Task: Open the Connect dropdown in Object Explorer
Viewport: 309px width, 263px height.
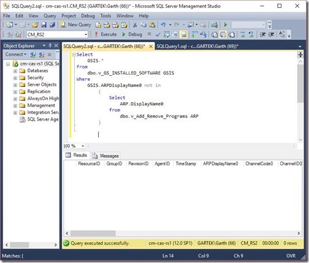Action: coord(15,54)
